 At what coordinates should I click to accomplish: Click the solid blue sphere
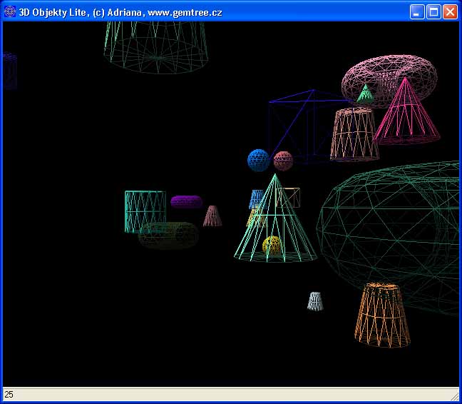point(258,160)
